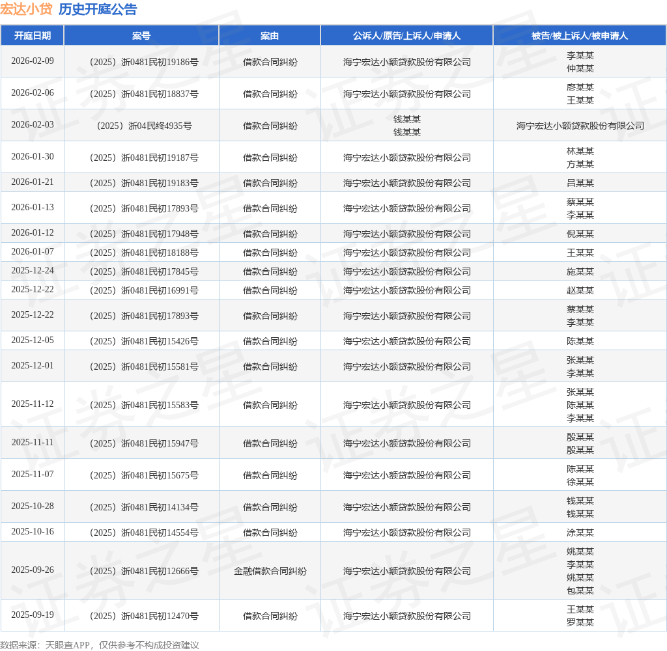Click the 案由 column header
This screenshot has width=667, height=651.
pos(270,36)
